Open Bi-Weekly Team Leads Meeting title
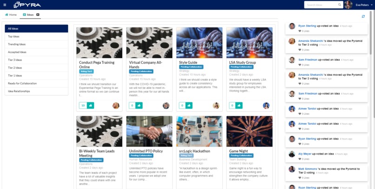The height and width of the screenshot is (189, 375). point(97,153)
